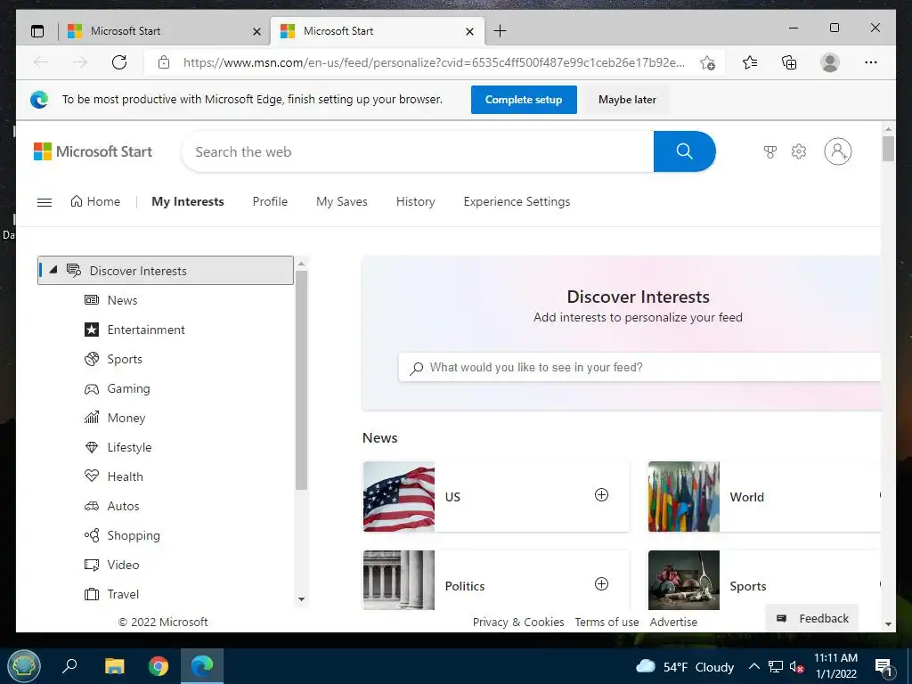Follow the US interest with plus icon
Image resolution: width=912 pixels, height=684 pixels.
coord(601,495)
